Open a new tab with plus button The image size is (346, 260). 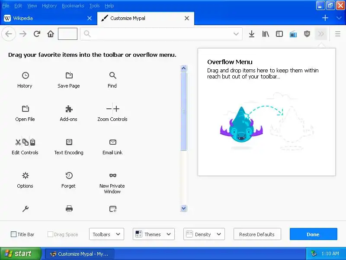pos(325,18)
